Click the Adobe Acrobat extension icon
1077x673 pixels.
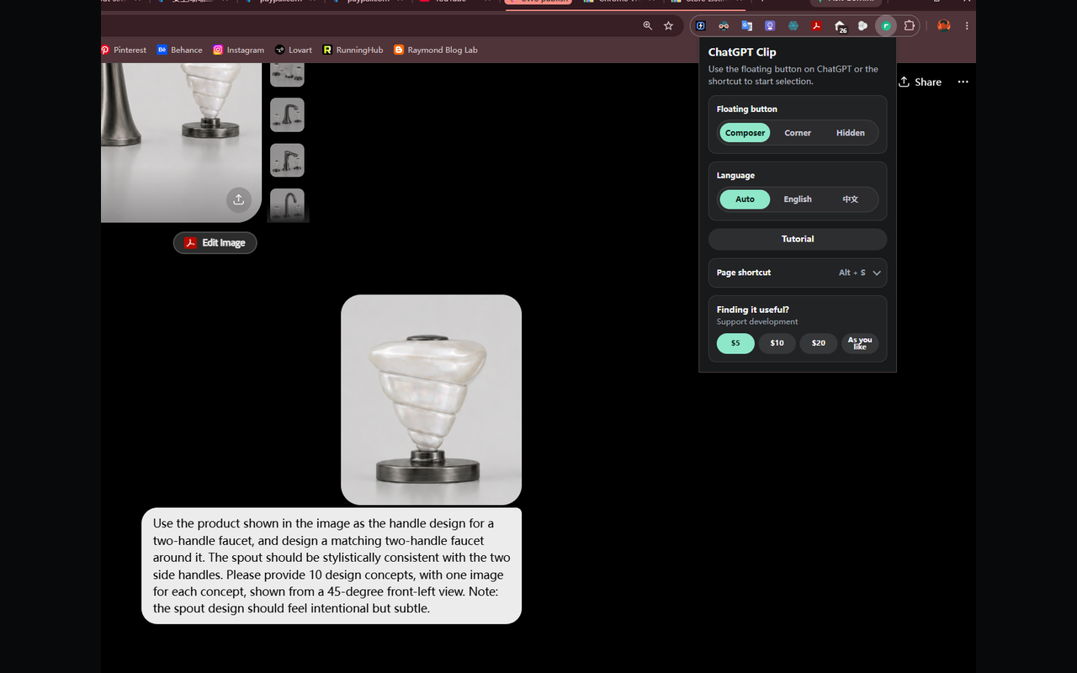816,26
